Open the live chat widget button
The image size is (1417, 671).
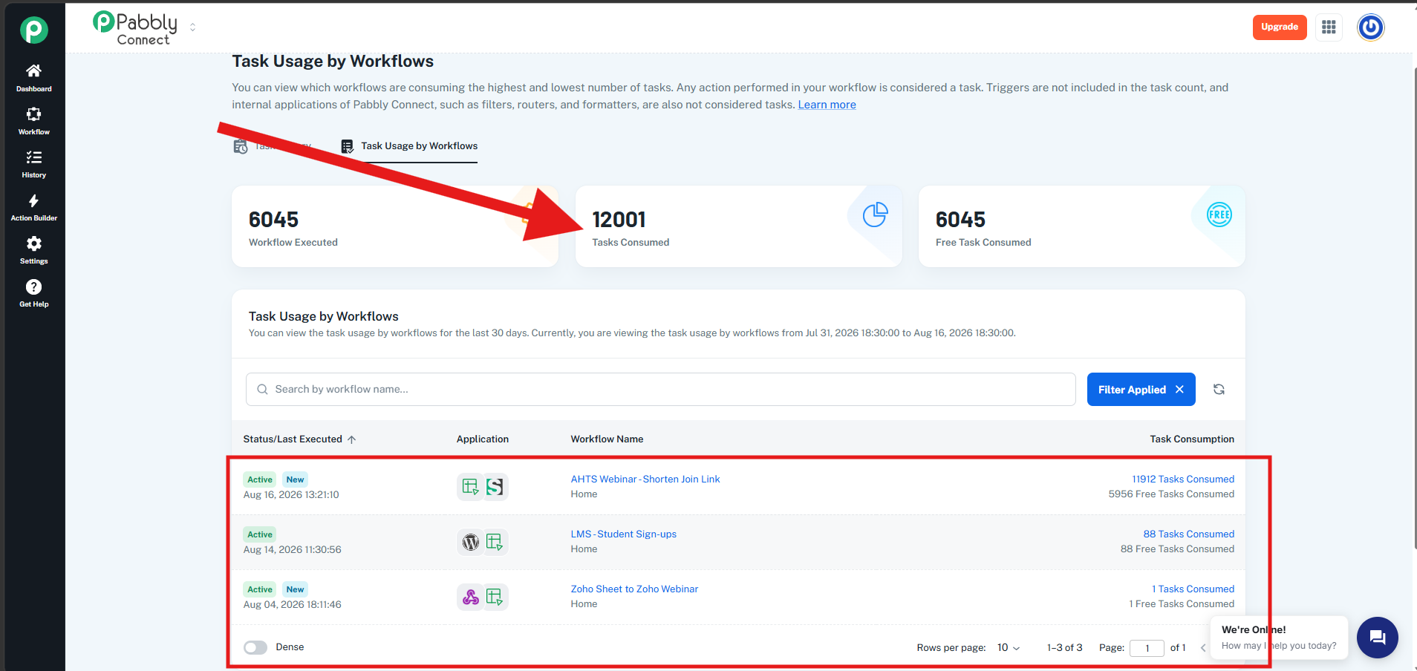coord(1378,638)
